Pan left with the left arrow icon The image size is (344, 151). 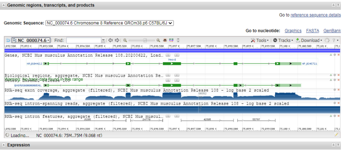click(110, 40)
